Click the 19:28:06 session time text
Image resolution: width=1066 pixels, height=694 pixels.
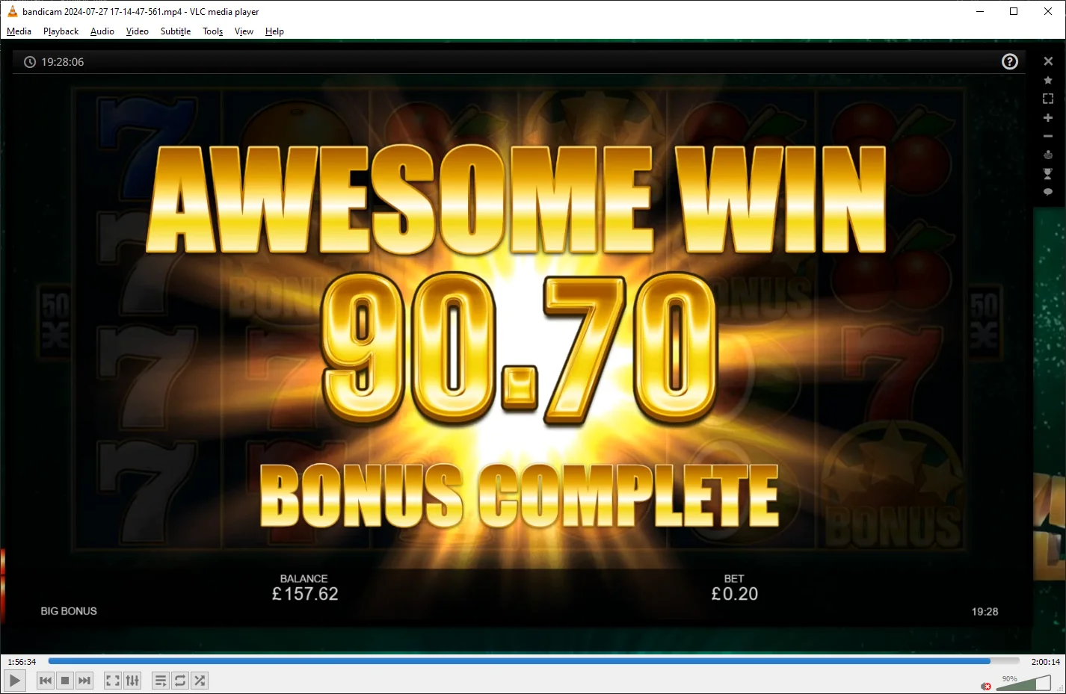(x=63, y=62)
